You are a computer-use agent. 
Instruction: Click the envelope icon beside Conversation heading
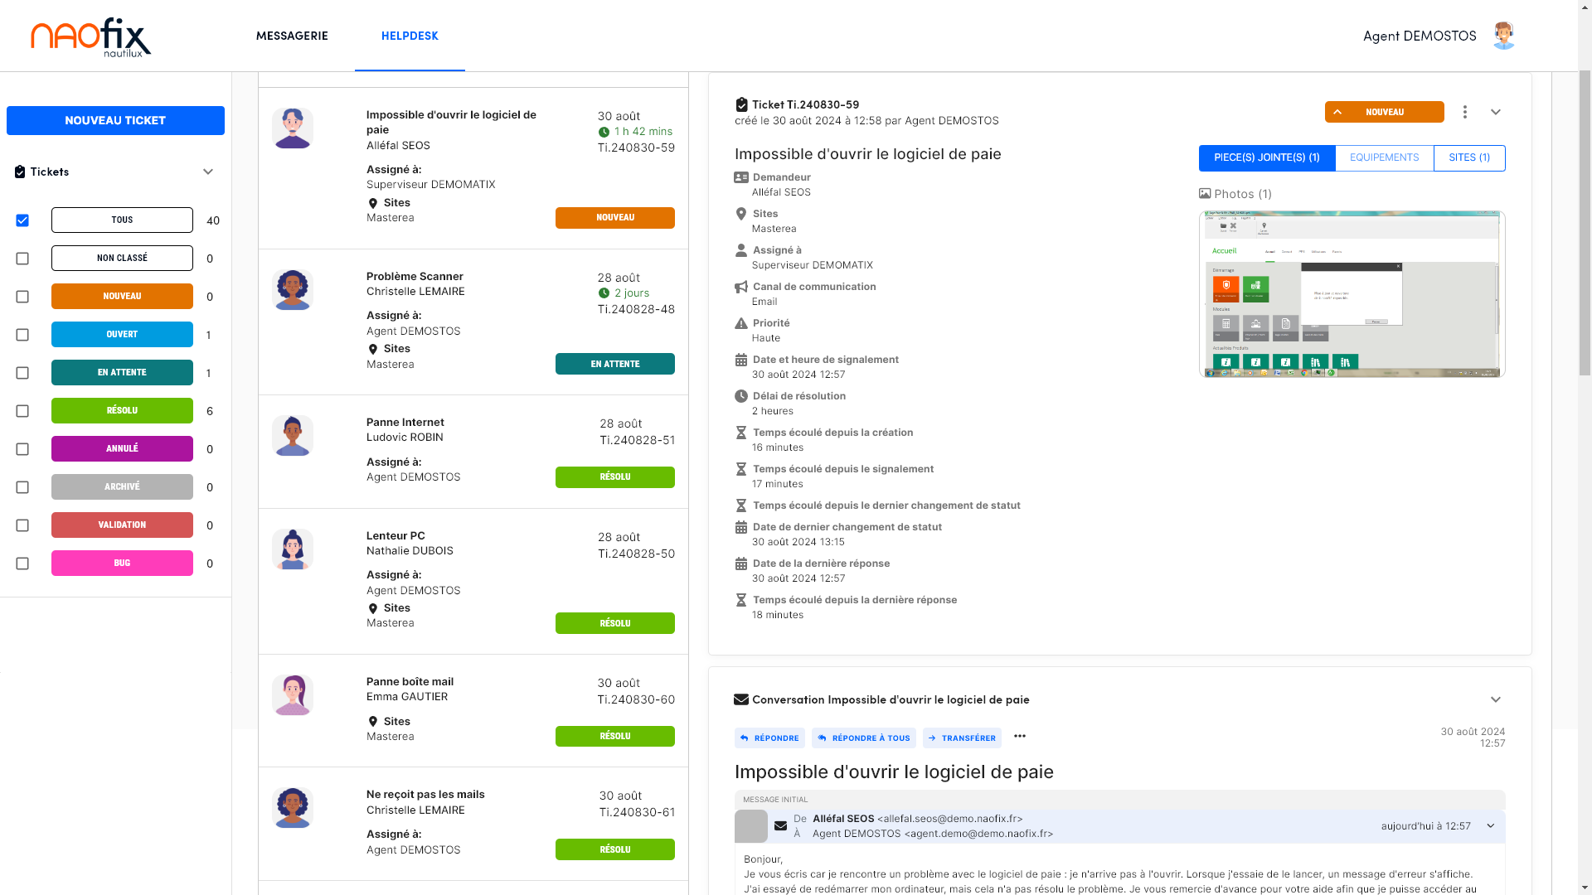coord(740,699)
